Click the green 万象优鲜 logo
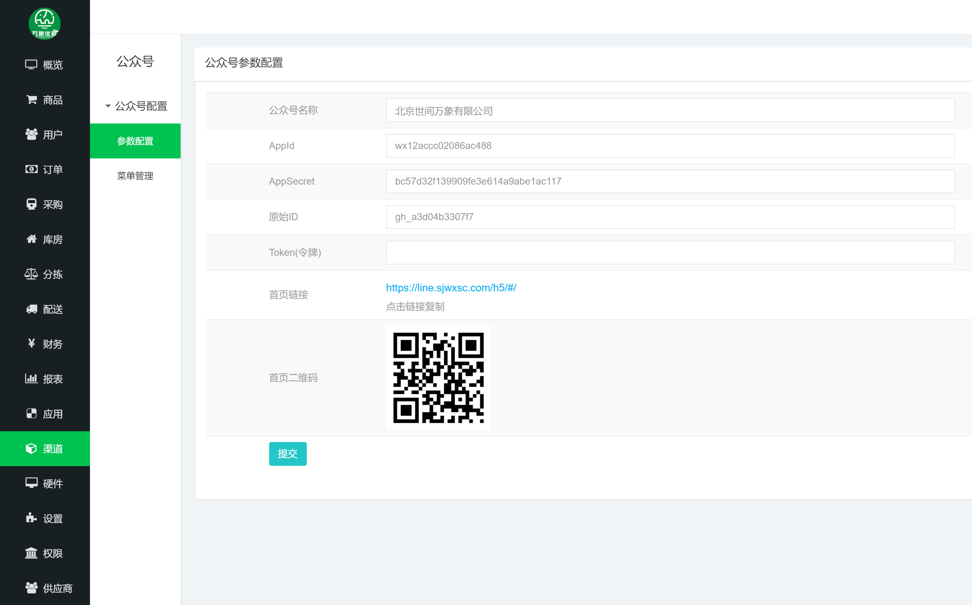Image resolution: width=972 pixels, height=605 pixels. click(44, 24)
